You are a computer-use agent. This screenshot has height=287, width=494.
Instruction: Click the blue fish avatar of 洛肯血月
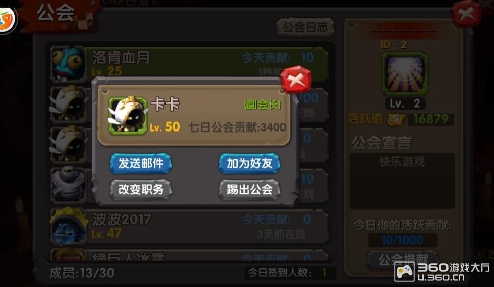68,64
